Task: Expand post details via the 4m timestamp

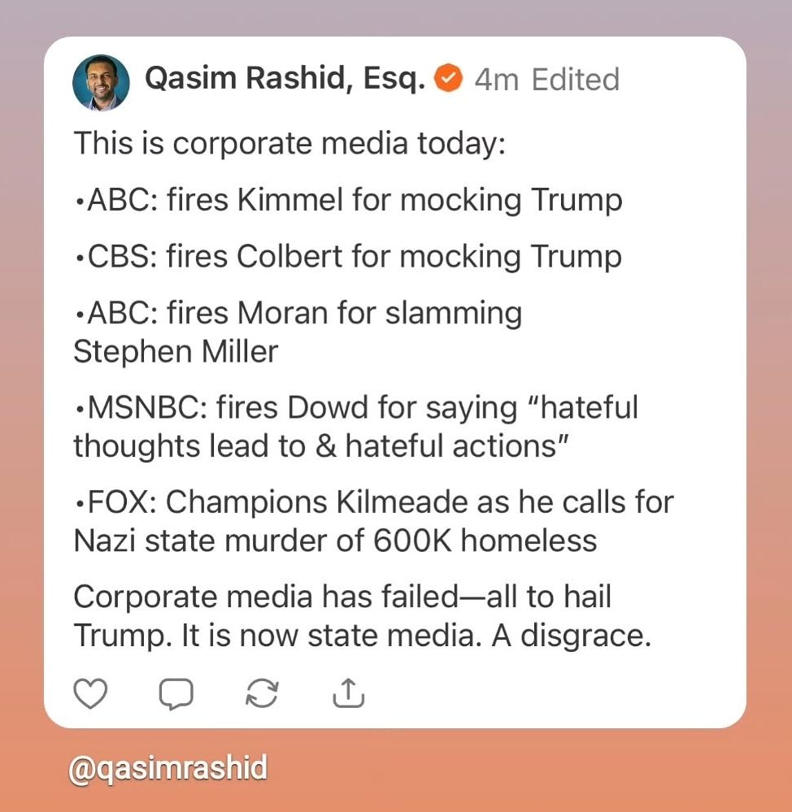Action: 497,79
